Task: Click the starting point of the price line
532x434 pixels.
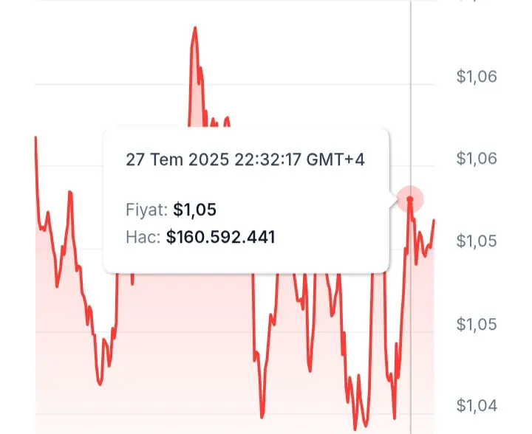Action: [35, 137]
